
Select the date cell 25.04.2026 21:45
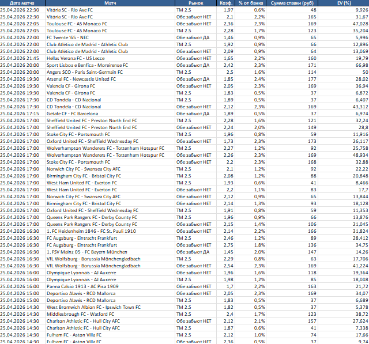pyautogui.click(x=22, y=58)
